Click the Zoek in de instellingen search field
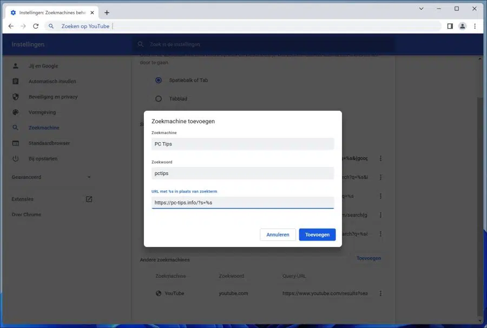487x328 pixels. coord(264,44)
